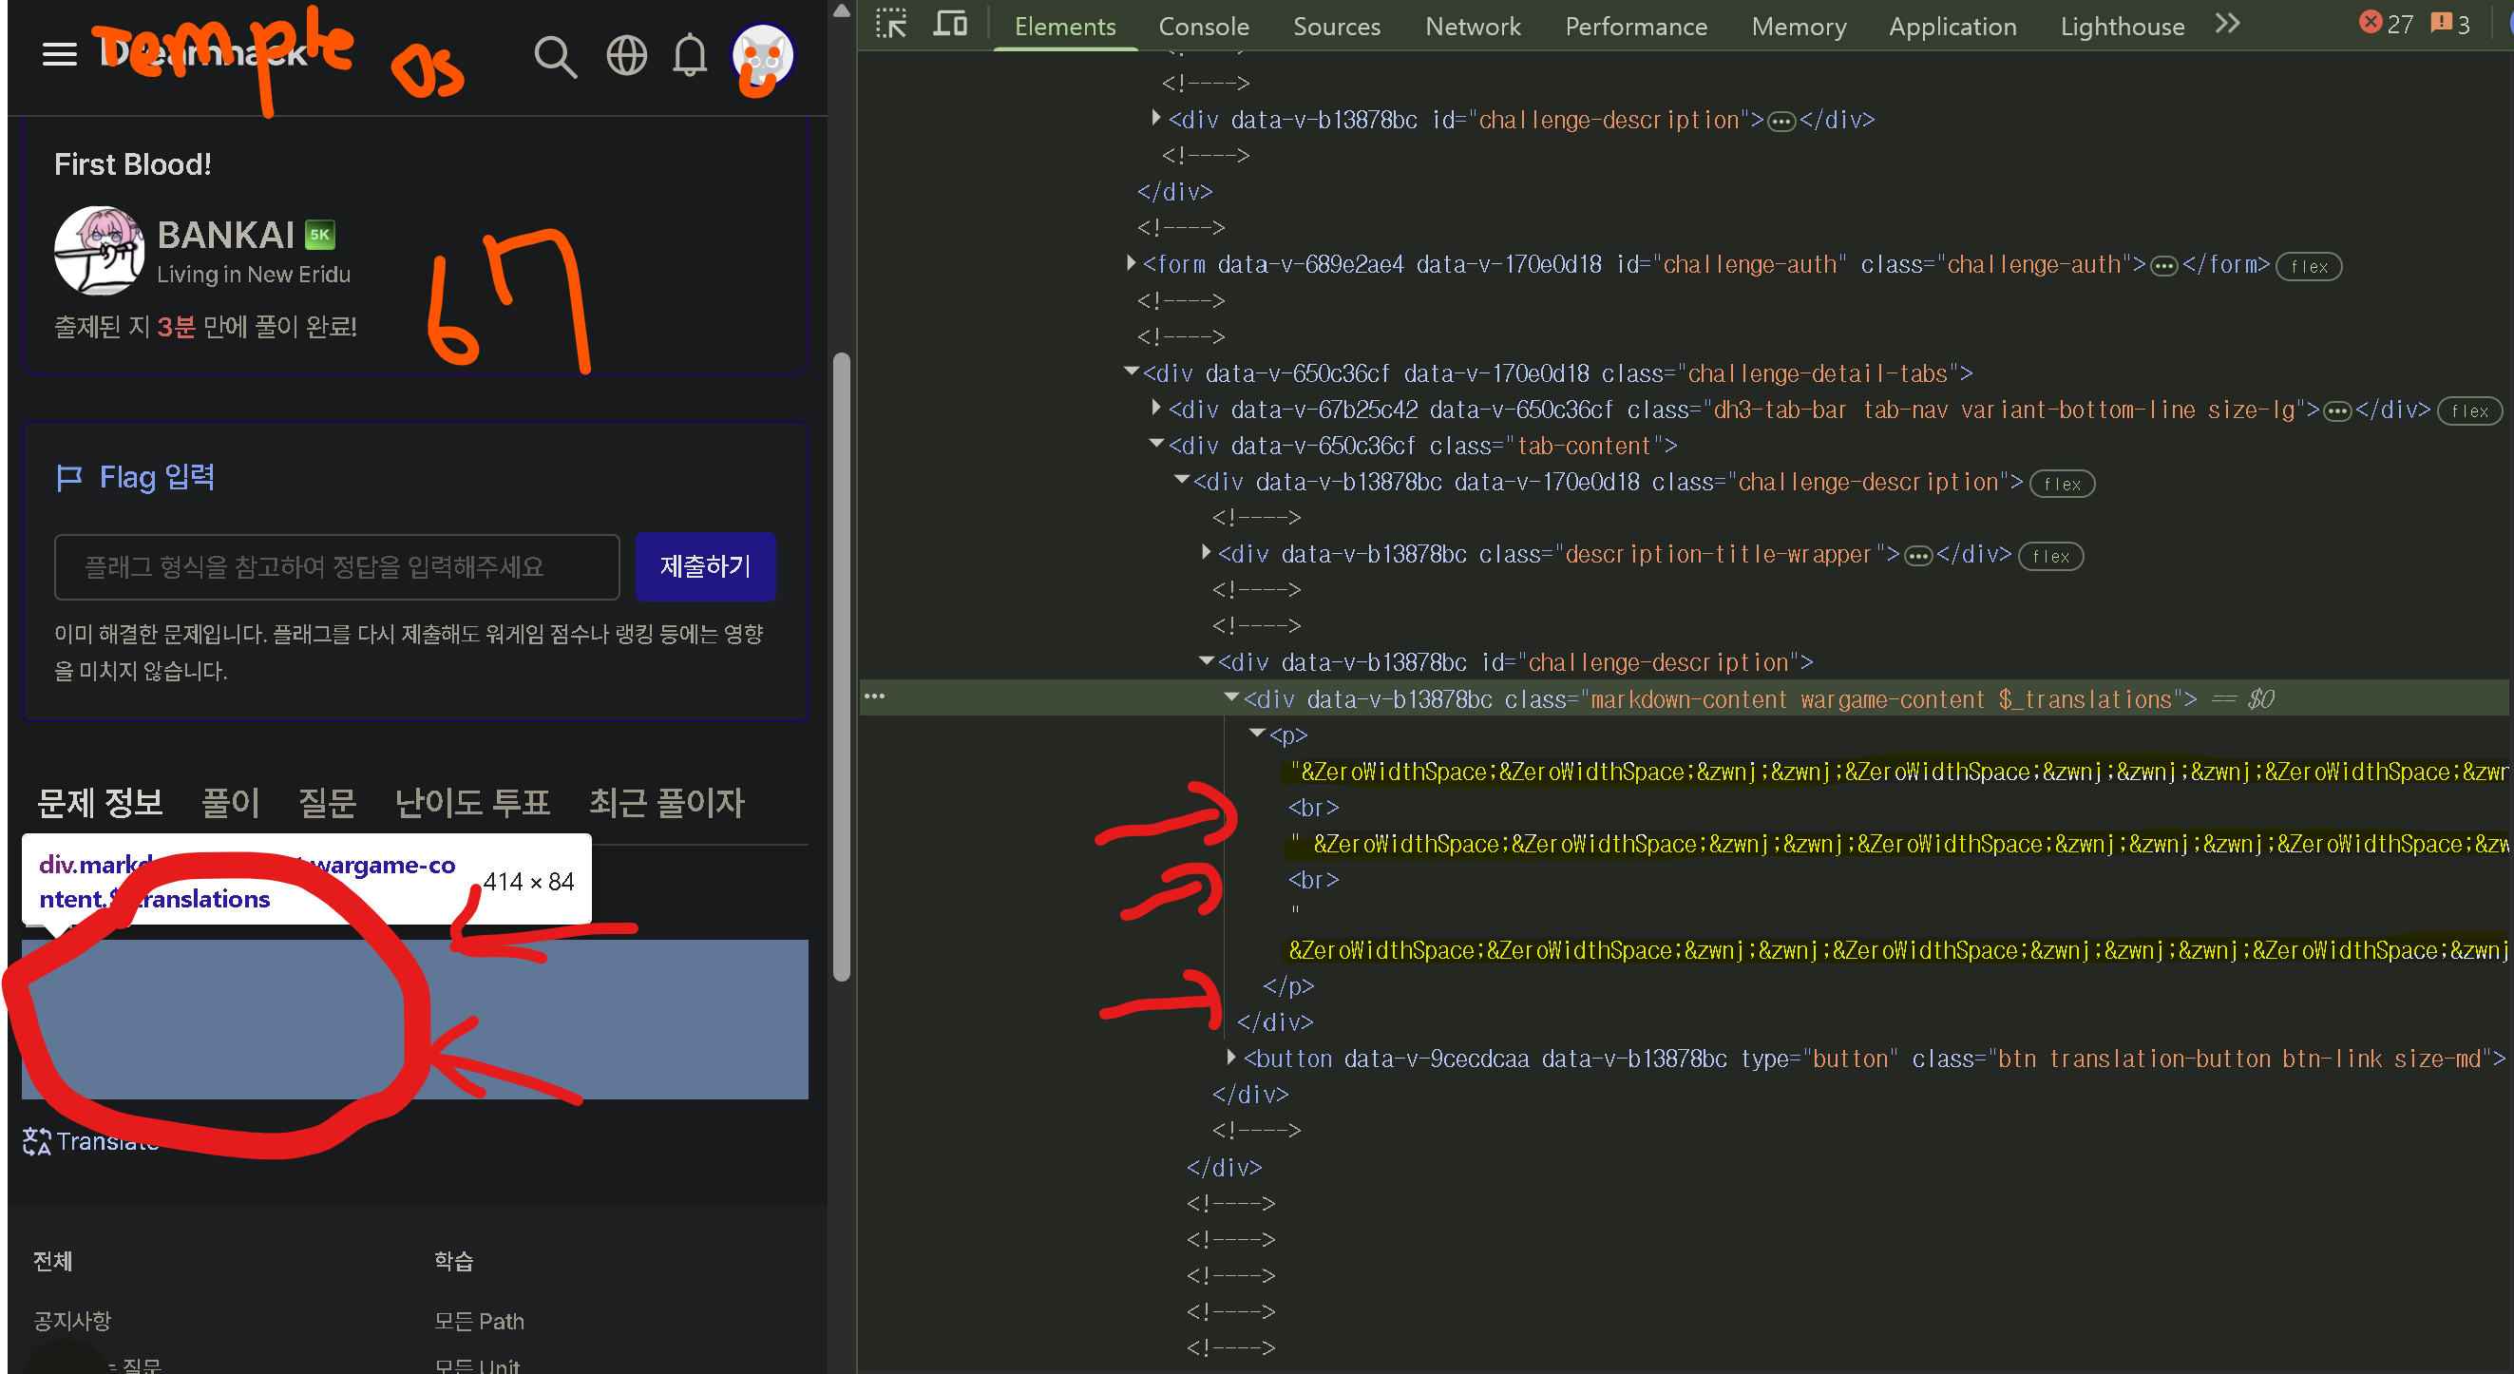This screenshot has width=2514, height=1374.
Task: Switch to the Console tab
Action: [1204, 27]
